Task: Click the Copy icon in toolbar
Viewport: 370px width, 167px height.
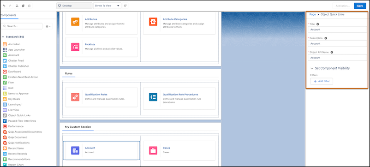Action: [23, 6]
